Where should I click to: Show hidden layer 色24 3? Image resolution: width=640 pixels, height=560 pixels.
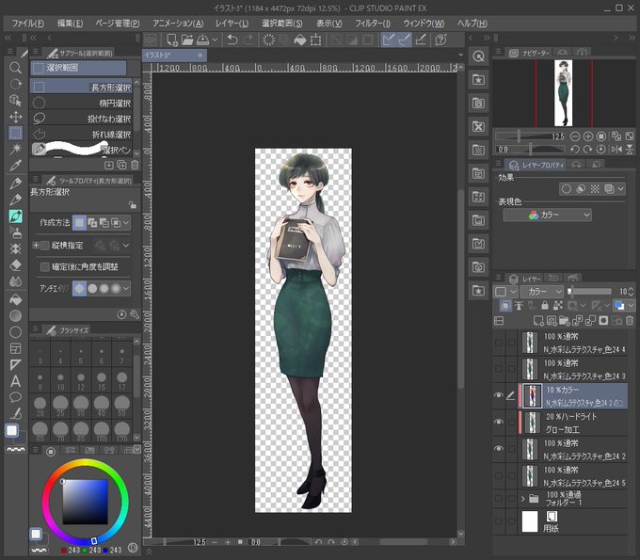click(x=499, y=369)
